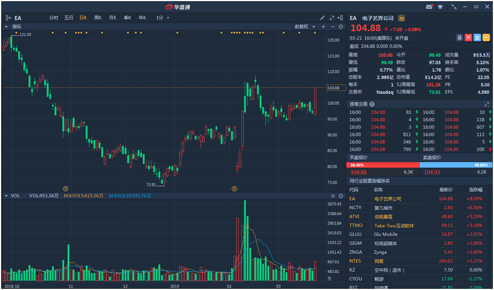Toggle the side panel collapse icon
This screenshot has height=290, width=494.
tap(341, 18)
